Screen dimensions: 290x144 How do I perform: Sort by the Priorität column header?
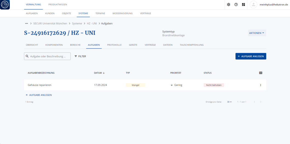coord(176,73)
